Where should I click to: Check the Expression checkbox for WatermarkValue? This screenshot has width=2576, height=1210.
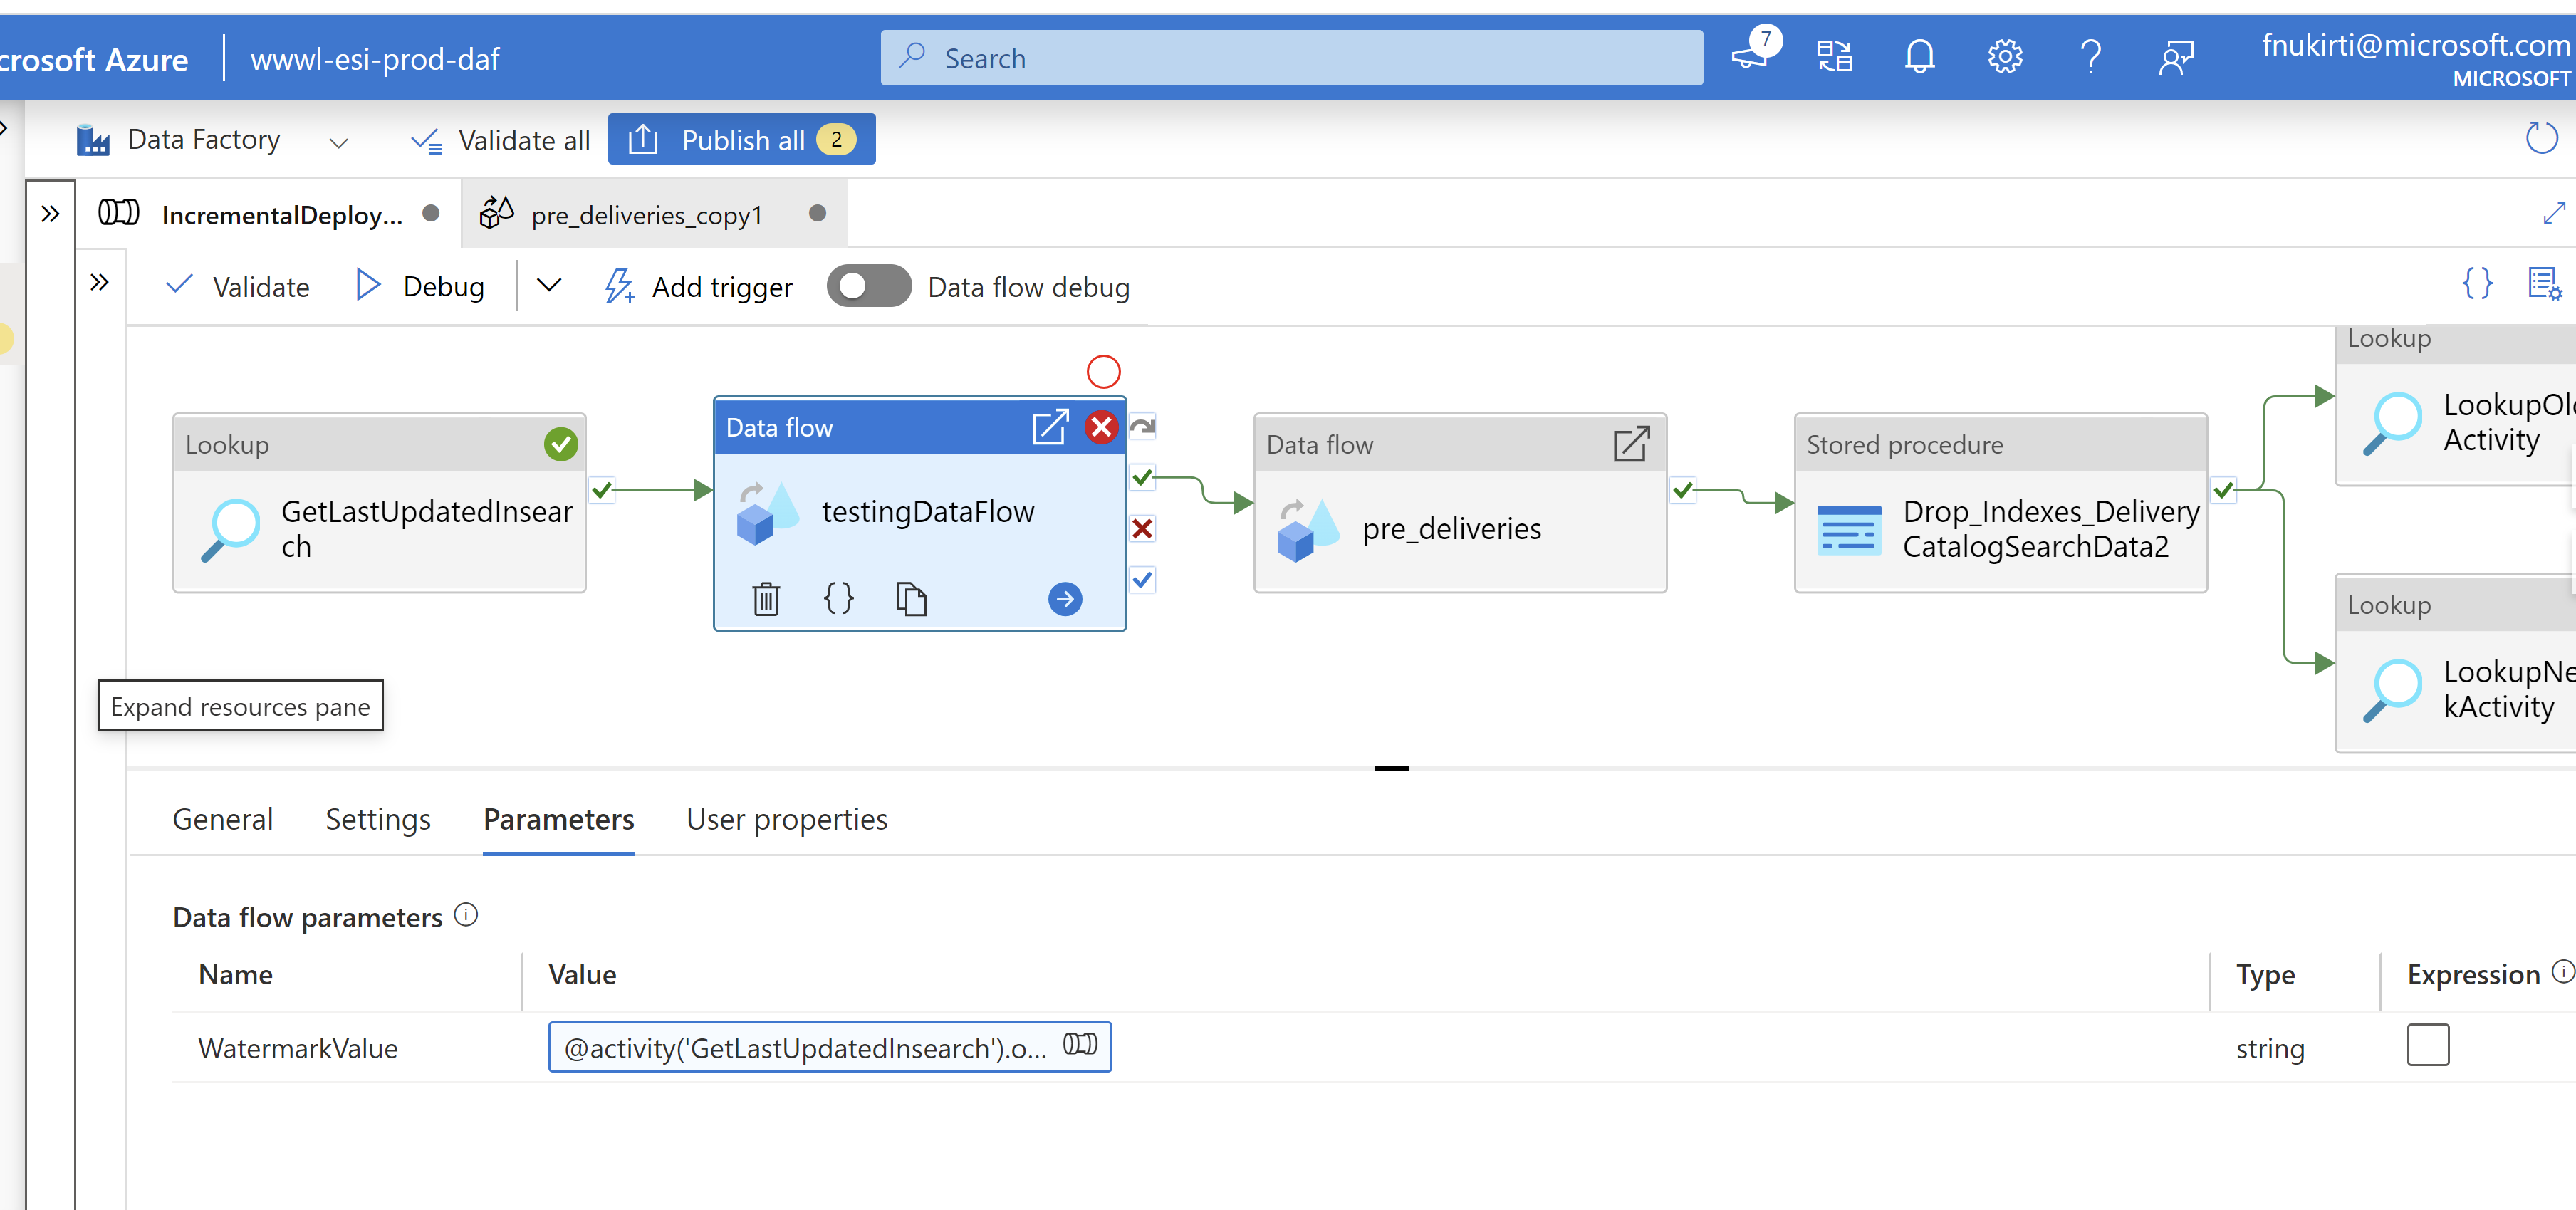(2428, 1046)
